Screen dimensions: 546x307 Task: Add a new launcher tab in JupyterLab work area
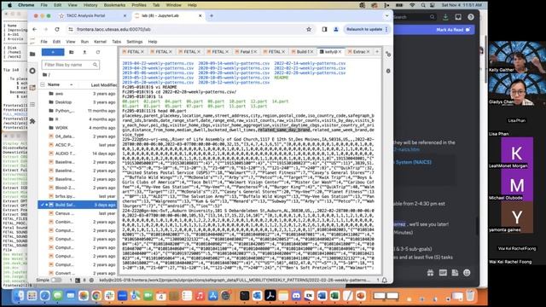pos(377,51)
